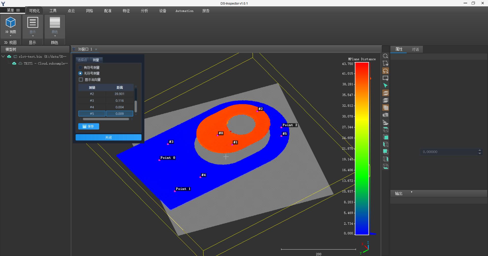Screen dimensions: 488x256
Task: Switch to right face cube view
Action: (385, 159)
